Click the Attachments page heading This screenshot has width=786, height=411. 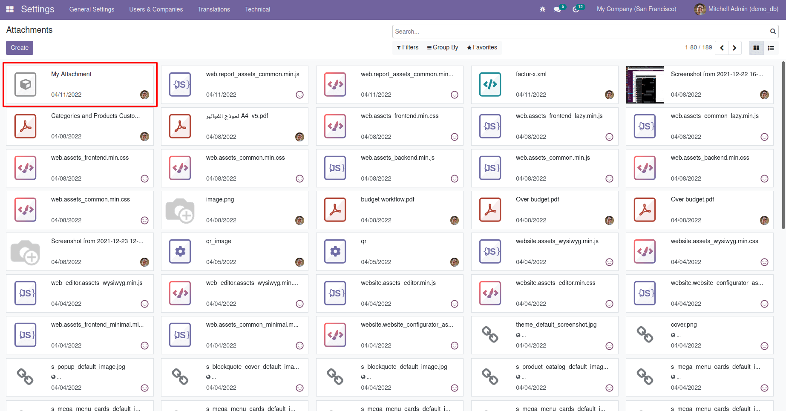[x=29, y=30]
